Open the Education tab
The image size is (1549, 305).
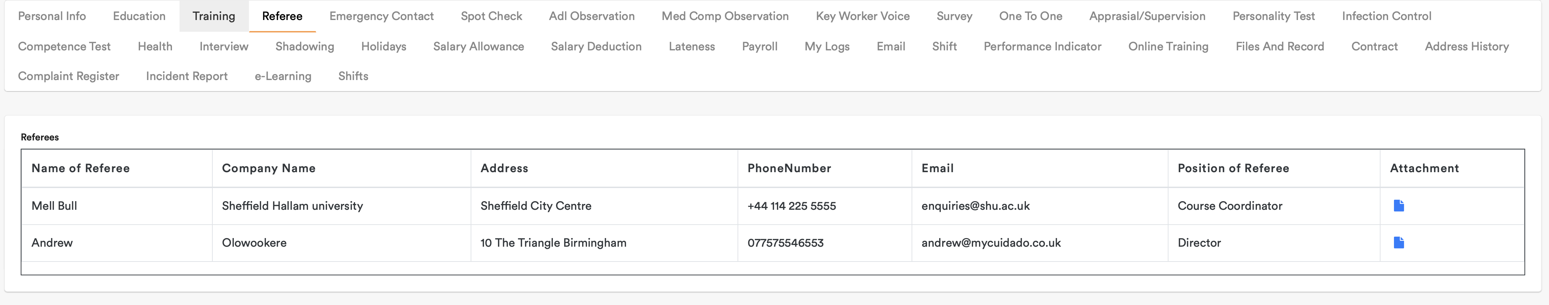139,16
